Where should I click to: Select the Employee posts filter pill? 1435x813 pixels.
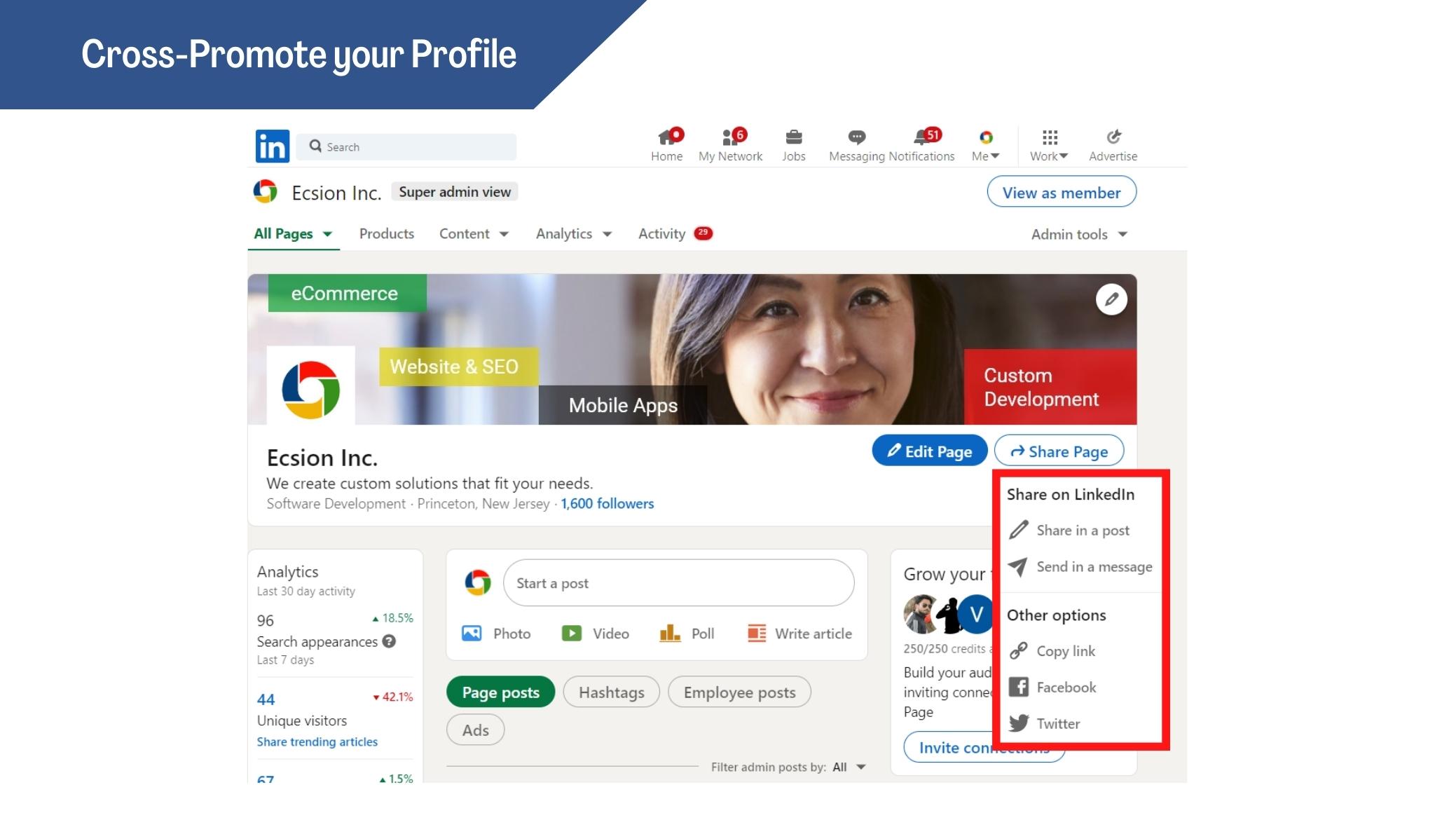(x=739, y=692)
